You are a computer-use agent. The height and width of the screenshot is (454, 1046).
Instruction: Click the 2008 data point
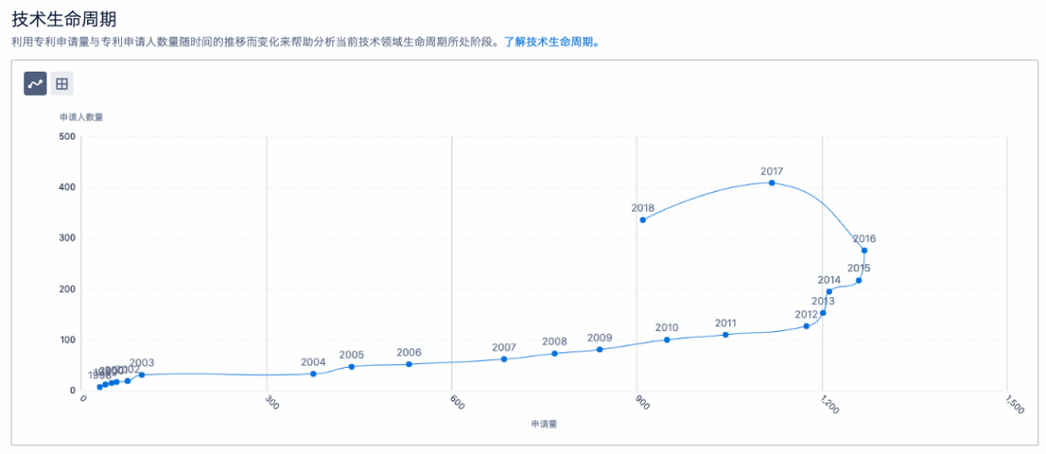555,353
